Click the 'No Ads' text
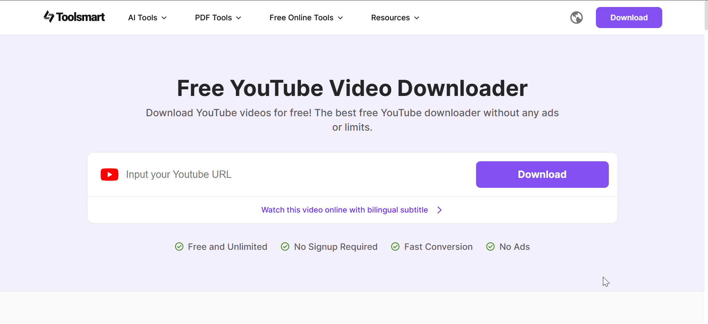The image size is (708, 324). click(515, 247)
